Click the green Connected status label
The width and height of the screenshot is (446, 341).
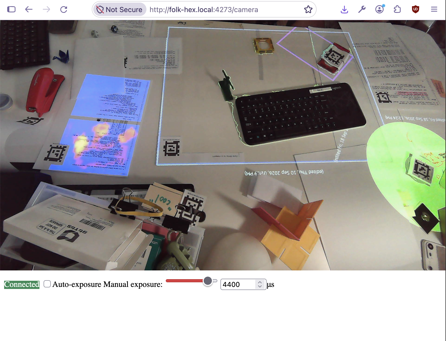(22, 284)
